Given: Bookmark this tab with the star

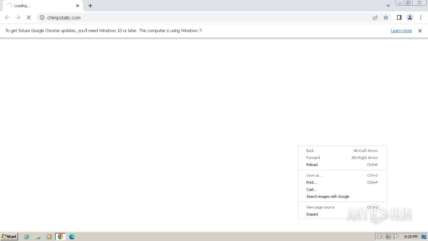Looking at the screenshot, I should [386, 17].
